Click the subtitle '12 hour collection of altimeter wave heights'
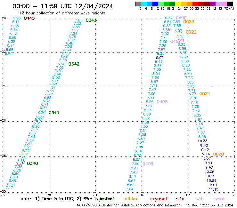Viewport: 237px width, 208px height. tap(62, 13)
